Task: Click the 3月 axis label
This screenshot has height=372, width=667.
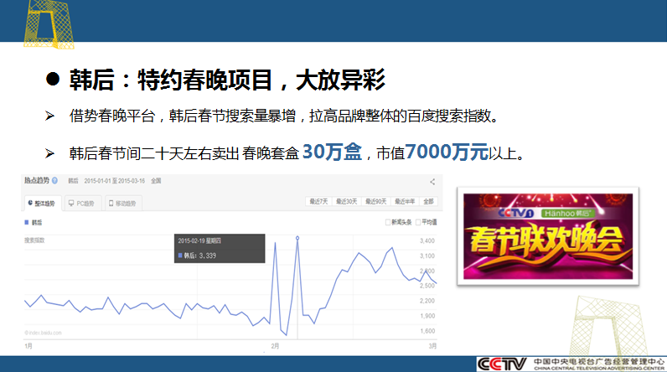Action: (x=432, y=346)
